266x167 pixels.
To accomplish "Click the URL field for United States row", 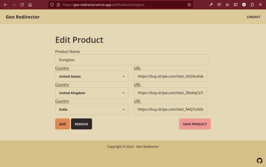I will tap(170, 76).
